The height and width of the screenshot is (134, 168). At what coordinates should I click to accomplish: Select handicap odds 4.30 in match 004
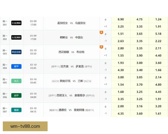(121, 70)
